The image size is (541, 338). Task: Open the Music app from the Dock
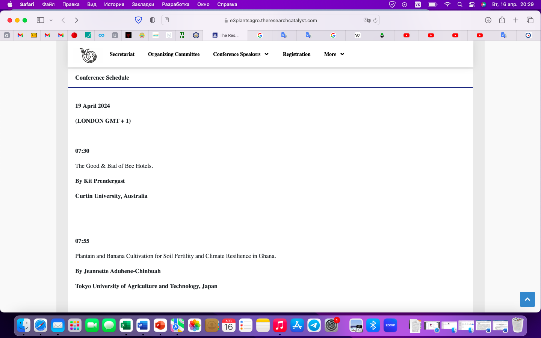tap(280, 325)
